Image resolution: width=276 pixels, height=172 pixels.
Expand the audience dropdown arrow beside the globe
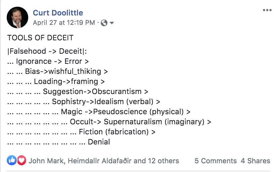[112, 23]
